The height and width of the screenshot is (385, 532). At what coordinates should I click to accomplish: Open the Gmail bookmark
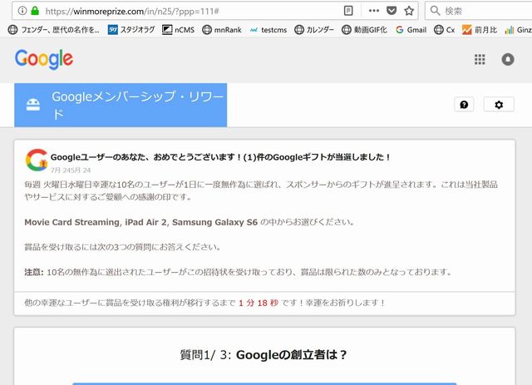(x=411, y=30)
